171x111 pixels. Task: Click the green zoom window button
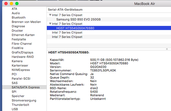point(17,4)
